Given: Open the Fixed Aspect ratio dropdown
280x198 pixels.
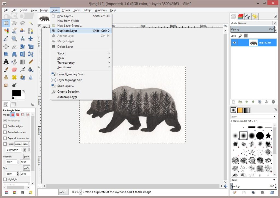Looking at the screenshot, I should [x=22, y=144].
